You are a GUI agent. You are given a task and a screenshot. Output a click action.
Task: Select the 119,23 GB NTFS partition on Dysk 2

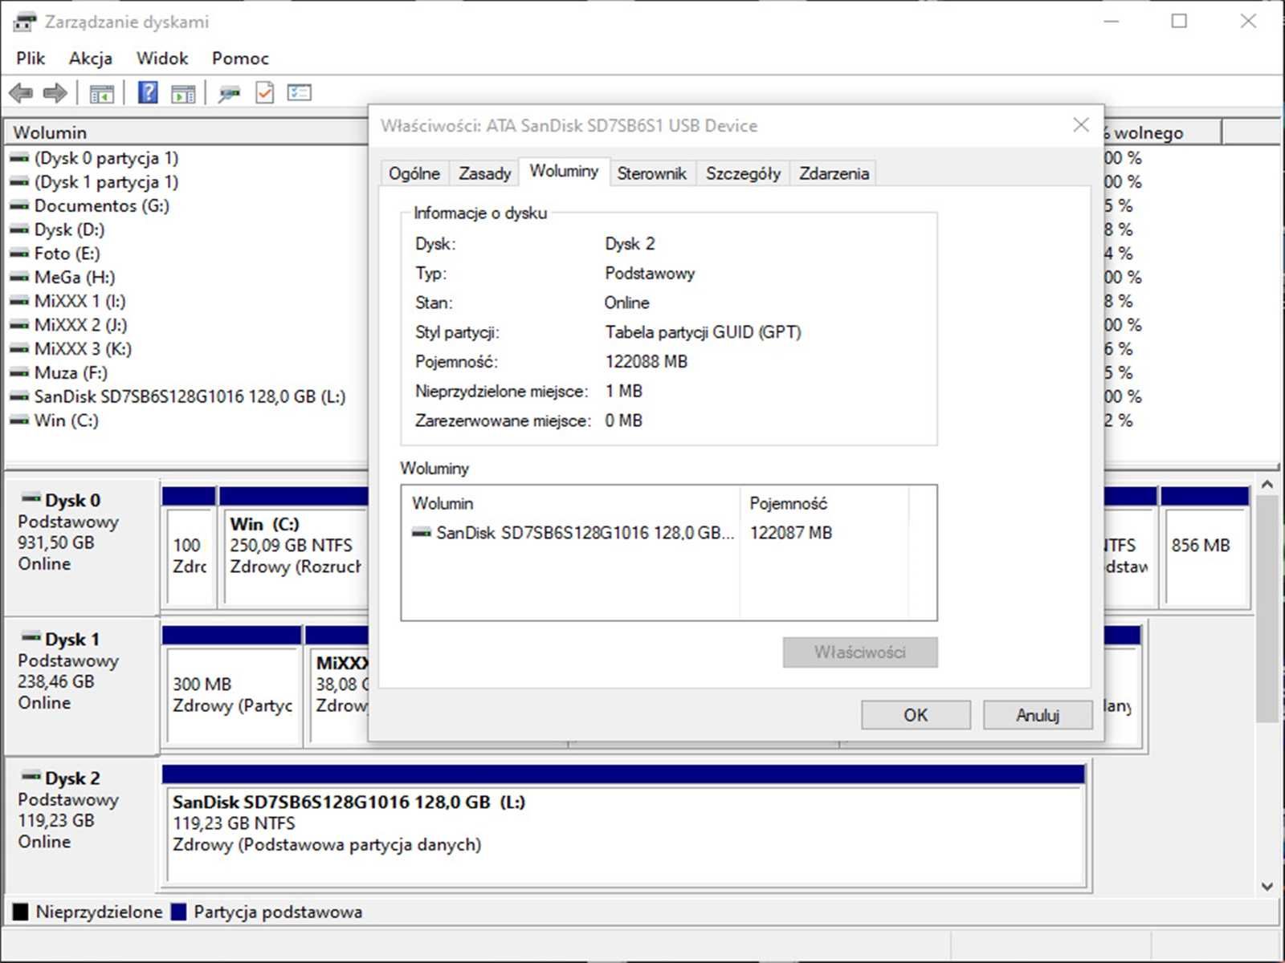[624, 825]
